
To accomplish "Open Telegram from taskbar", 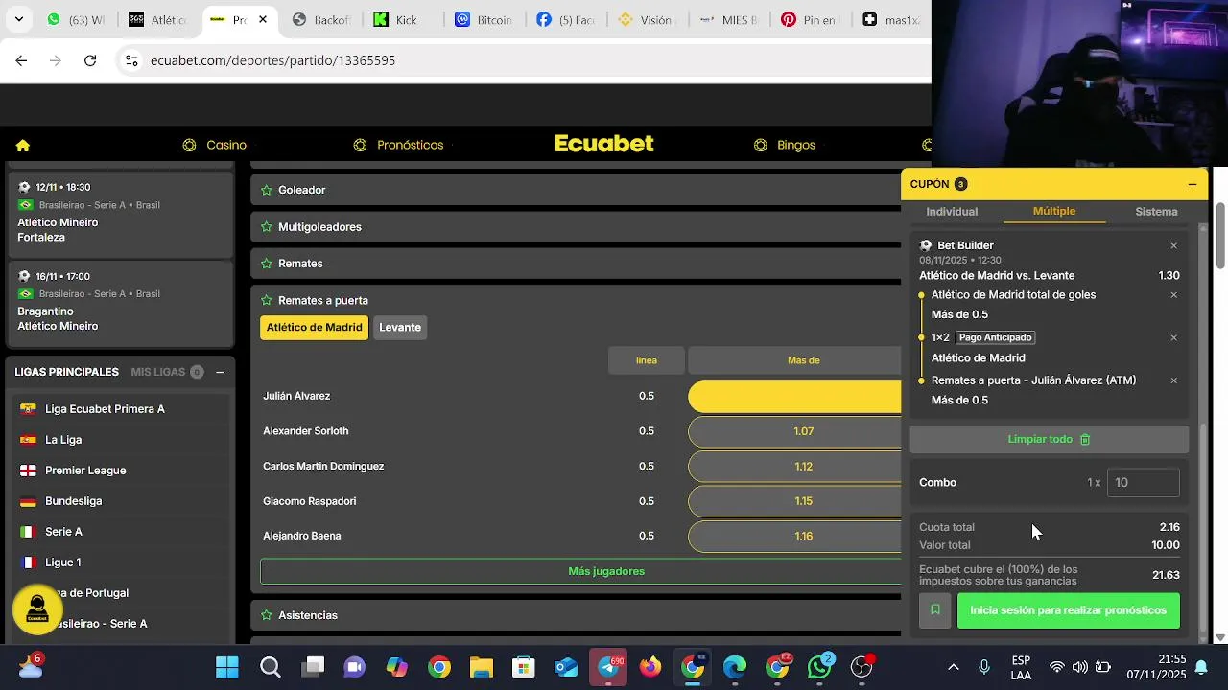I will pyautogui.click(x=608, y=667).
